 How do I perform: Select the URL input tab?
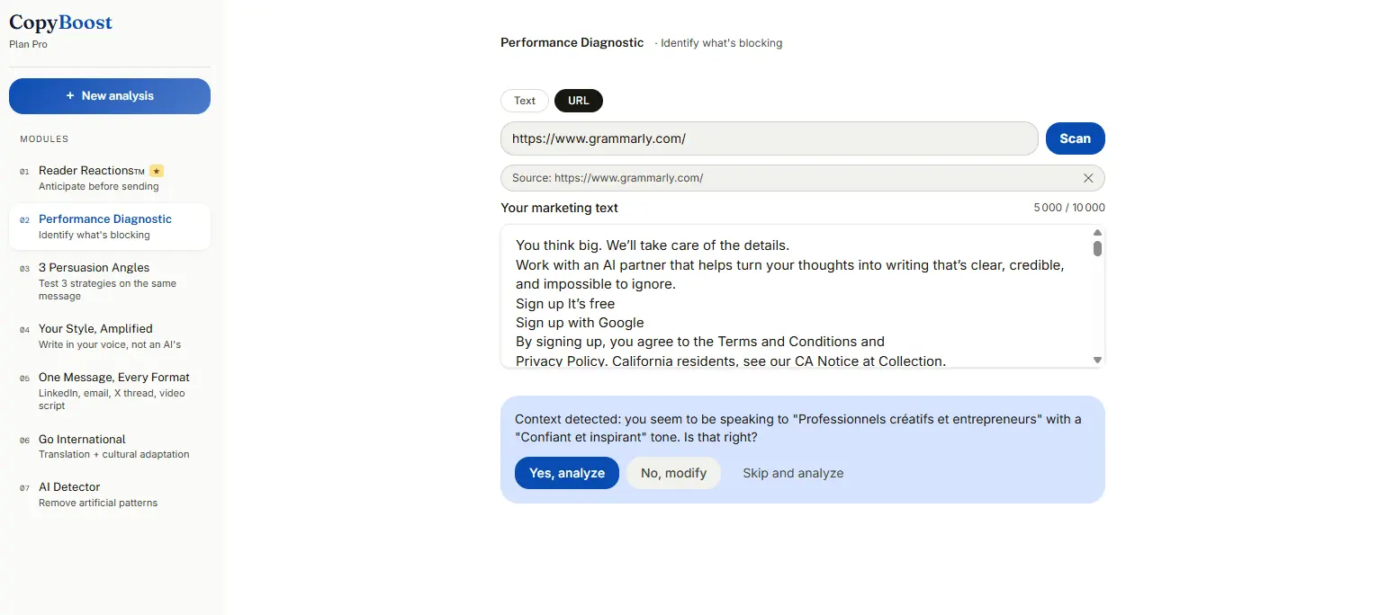tap(579, 101)
